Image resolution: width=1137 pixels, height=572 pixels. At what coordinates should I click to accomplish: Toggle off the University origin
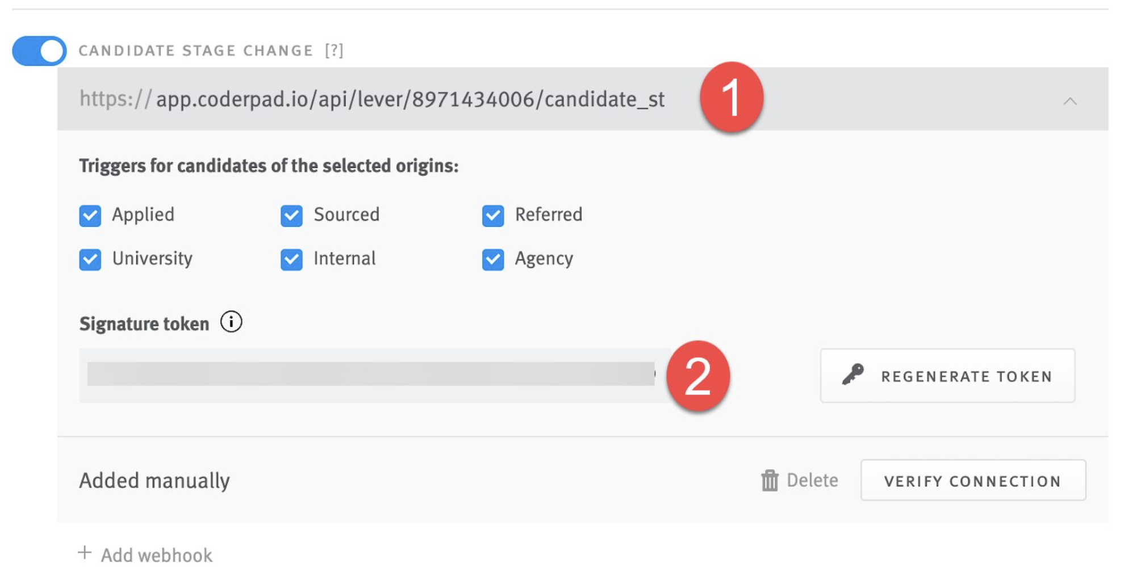pyautogui.click(x=90, y=259)
